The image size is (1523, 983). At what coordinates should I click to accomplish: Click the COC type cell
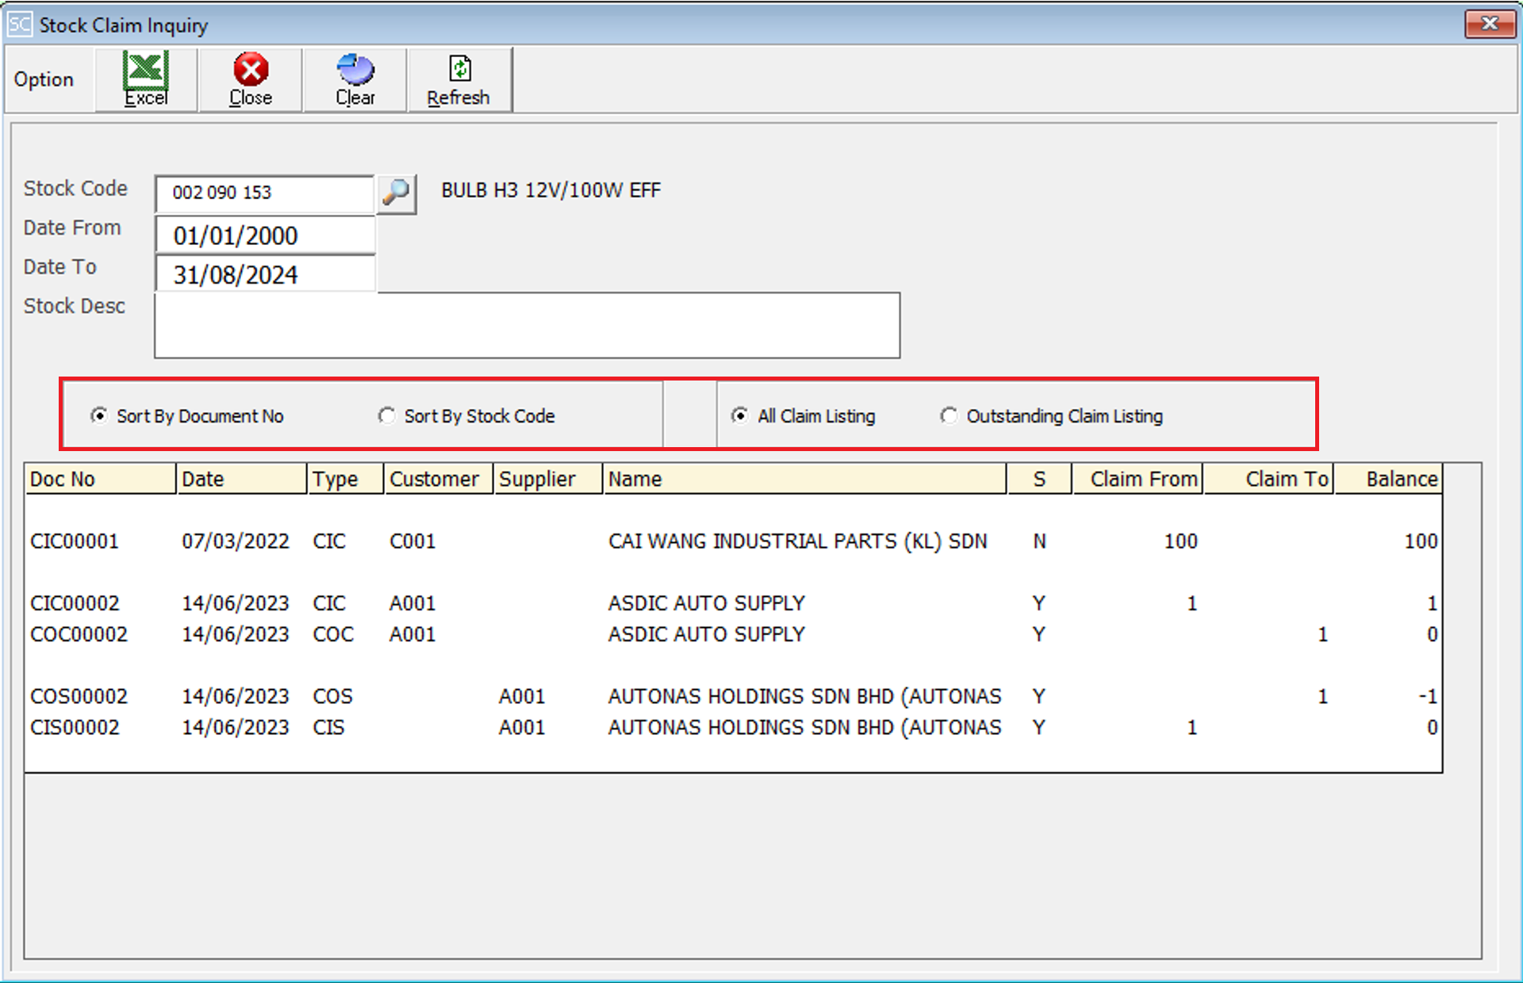tap(333, 634)
